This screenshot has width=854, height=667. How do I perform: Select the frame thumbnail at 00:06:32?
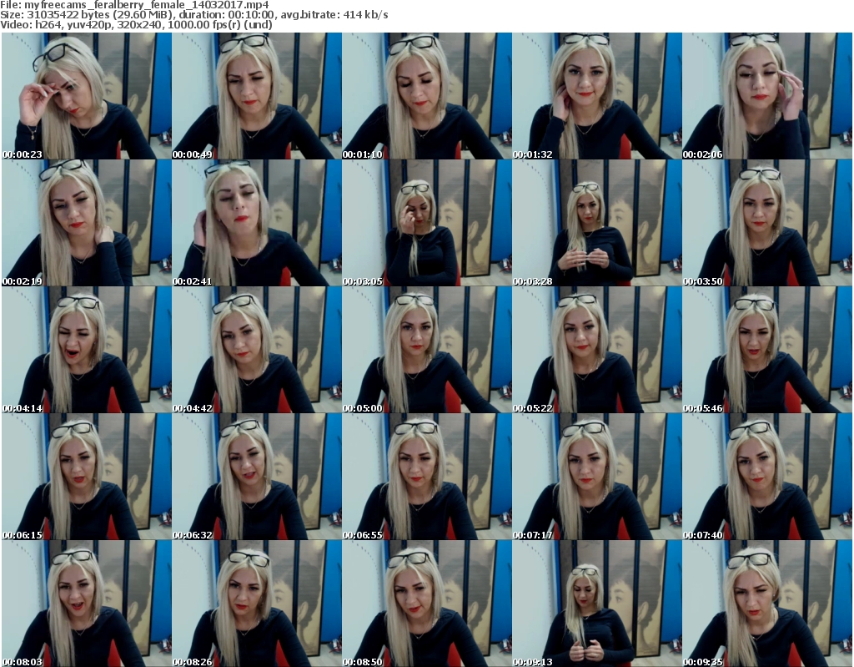click(x=257, y=477)
